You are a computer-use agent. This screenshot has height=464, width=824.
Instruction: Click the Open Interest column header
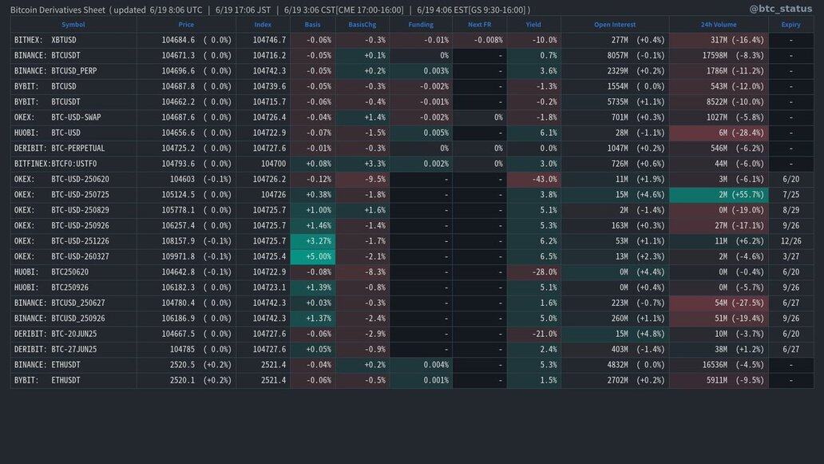(x=614, y=25)
